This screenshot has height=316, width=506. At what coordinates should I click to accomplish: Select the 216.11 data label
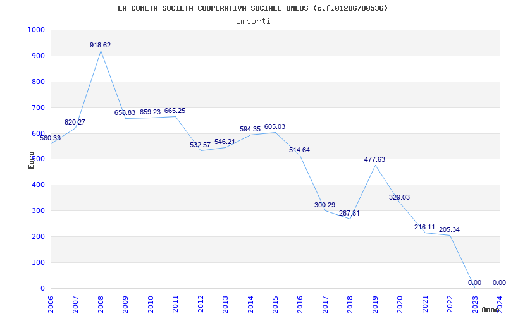(x=424, y=228)
